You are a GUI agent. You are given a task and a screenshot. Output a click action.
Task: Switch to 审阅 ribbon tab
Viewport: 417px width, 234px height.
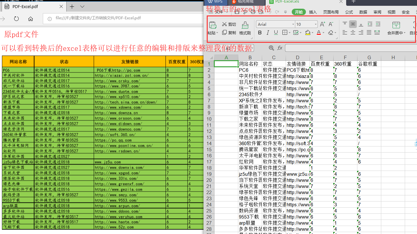coord(377,12)
